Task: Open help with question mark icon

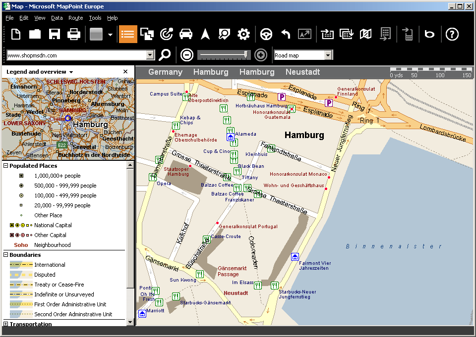Action: click(x=452, y=34)
